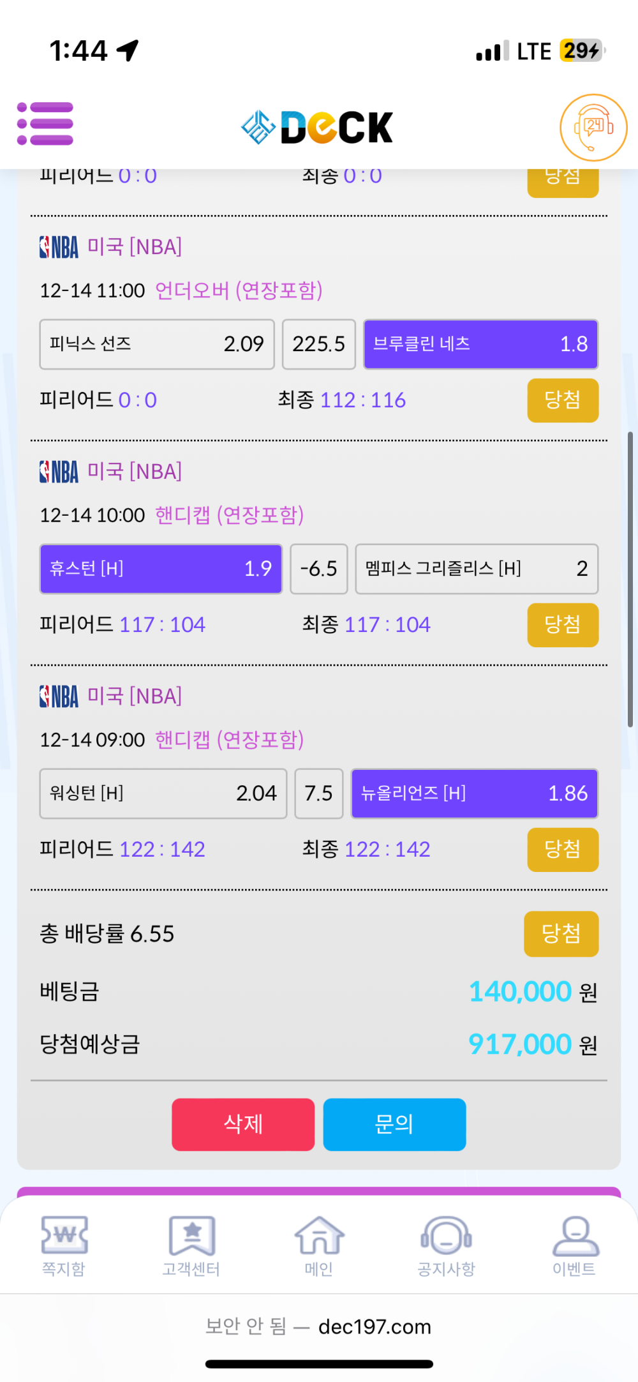
Task: Open the 쪽지함 message box icon
Action: click(64, 1245)
